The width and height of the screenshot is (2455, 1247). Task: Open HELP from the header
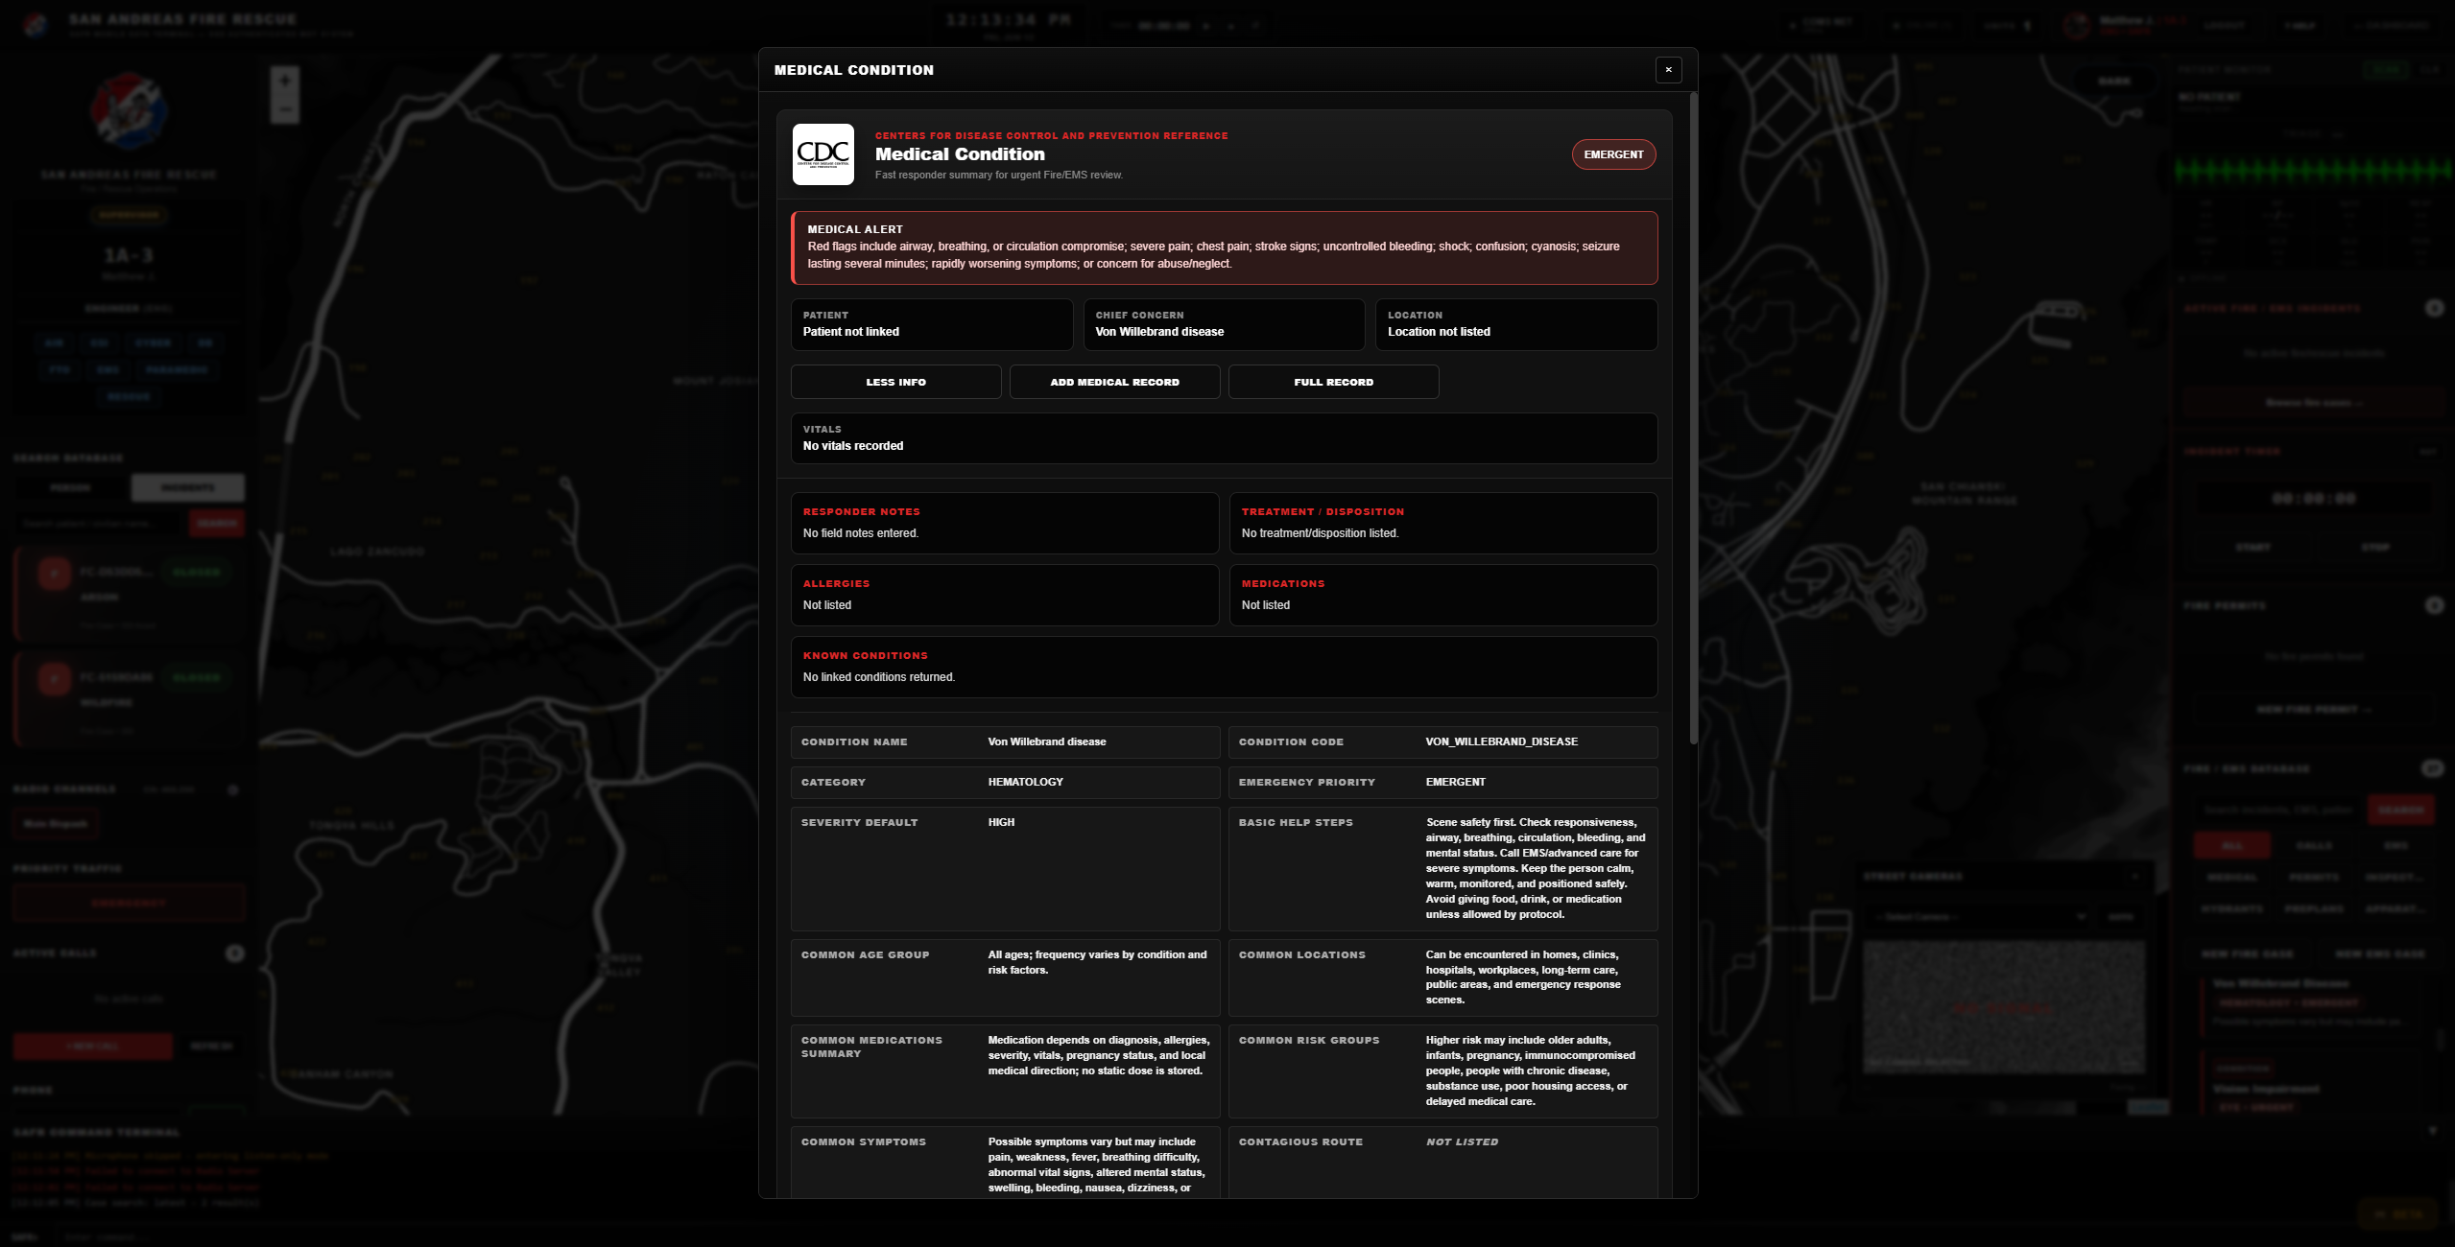tap(2300, 26)
